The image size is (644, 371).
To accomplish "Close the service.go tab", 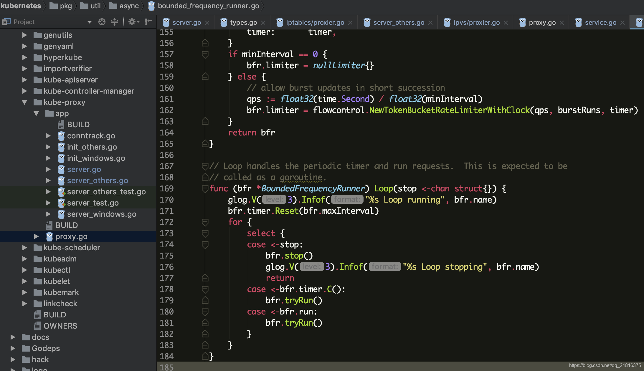I will pos(622,23).
